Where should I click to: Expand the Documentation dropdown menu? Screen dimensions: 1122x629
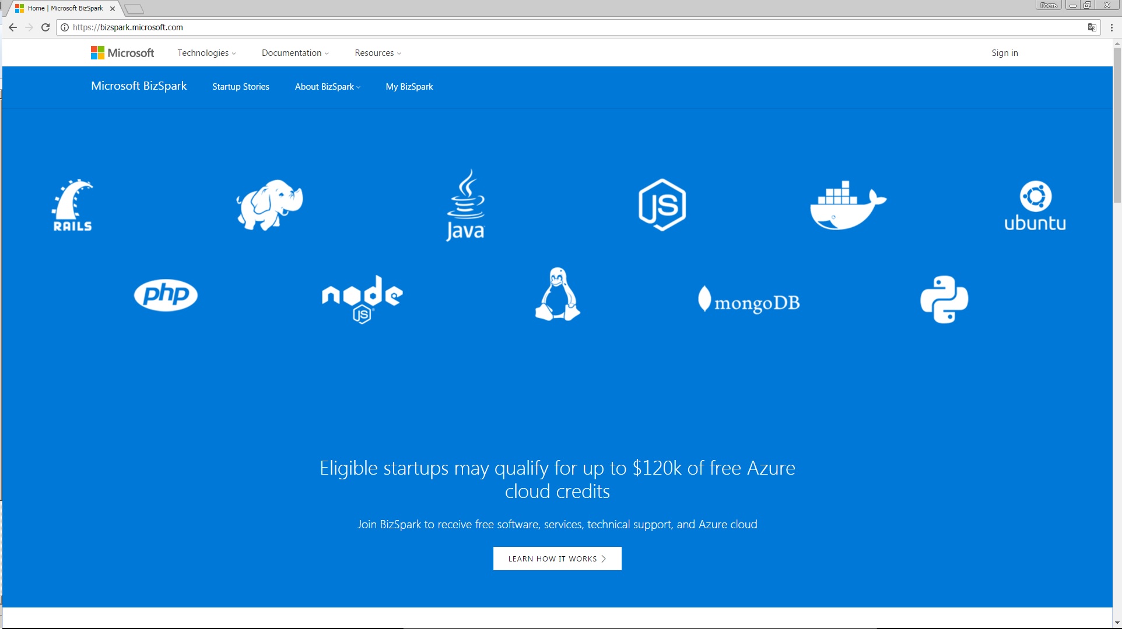pos(295,53)
